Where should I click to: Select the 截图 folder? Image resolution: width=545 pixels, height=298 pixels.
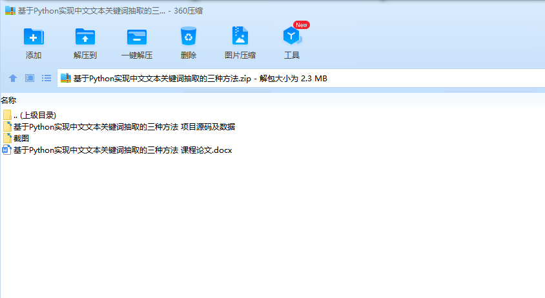point(16,138)
